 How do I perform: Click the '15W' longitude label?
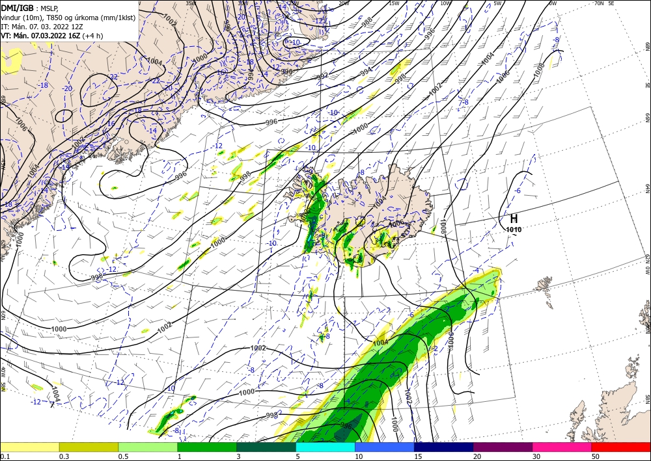[x=394, y=3]
